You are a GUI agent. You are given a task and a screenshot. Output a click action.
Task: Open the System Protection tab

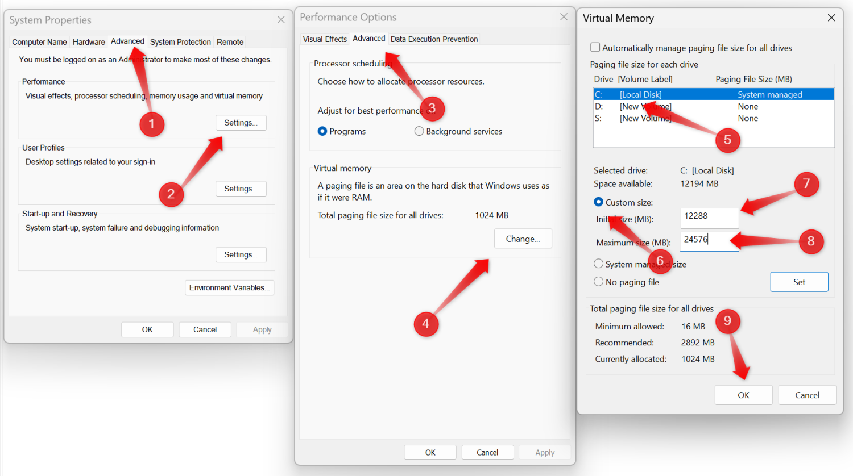180,42
